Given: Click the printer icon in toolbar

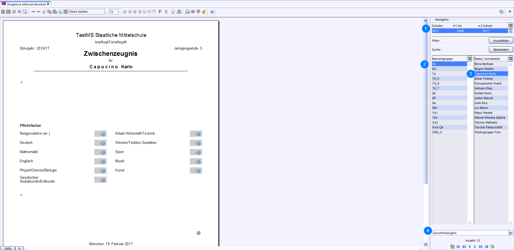Looking at the screenshot, I should pyautogui.click(x=187, y=12).
